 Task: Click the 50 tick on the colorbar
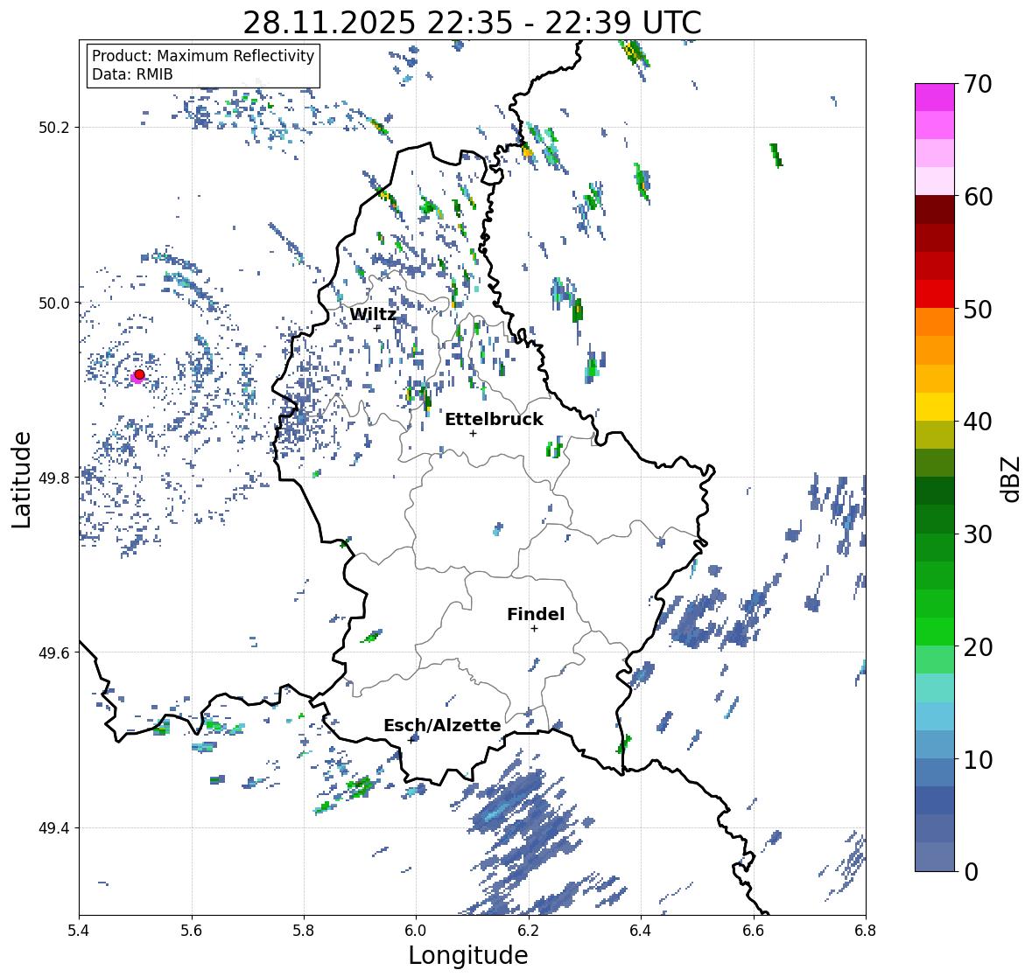click(978, 310)
